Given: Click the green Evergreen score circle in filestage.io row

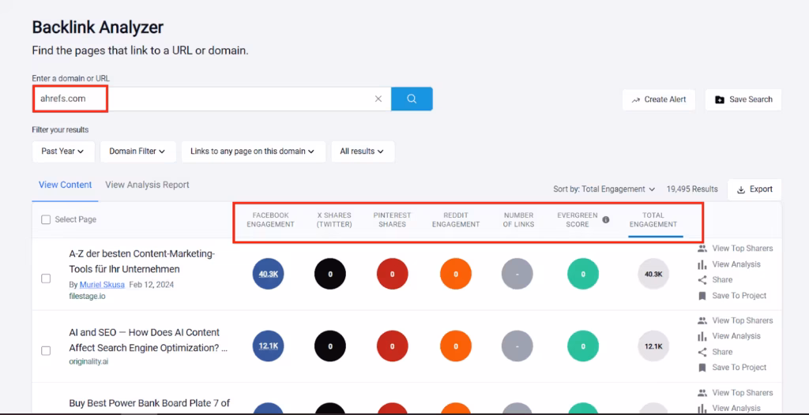Looking at the screenshot, I should [583, 274].
